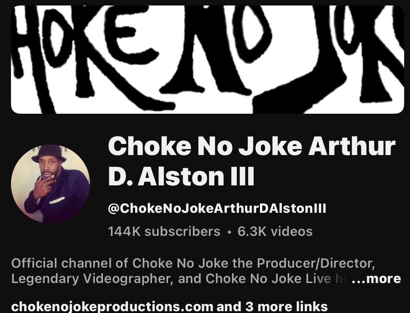Screen dimensions: 410x313
Task: Click the white pocket square in avatar
Action: 57,200
